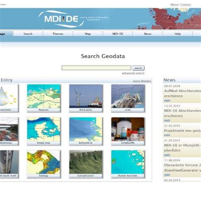Screen dimensions: 201x201
Task: Open the MDI-DE Abschlussbericht news headline
Action: [182, 113]
